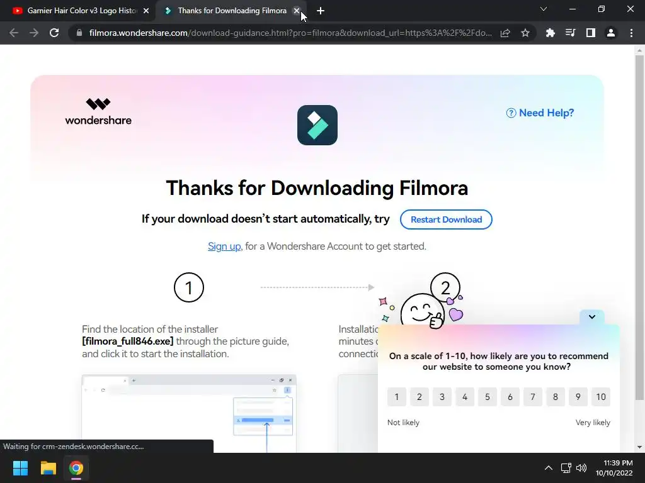Screen dimensions: 645x483
Task: Click the Restart Download button
Action: 446,219
